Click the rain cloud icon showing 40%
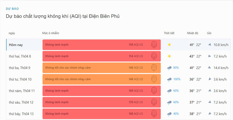The width and height of the screenshot is (233, 120). 169,114
